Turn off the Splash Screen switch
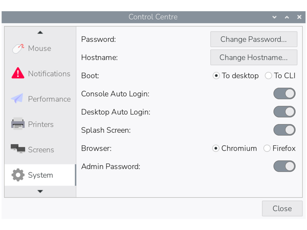The width and height of the screenshot is (307, 230). tap(284, 130)
